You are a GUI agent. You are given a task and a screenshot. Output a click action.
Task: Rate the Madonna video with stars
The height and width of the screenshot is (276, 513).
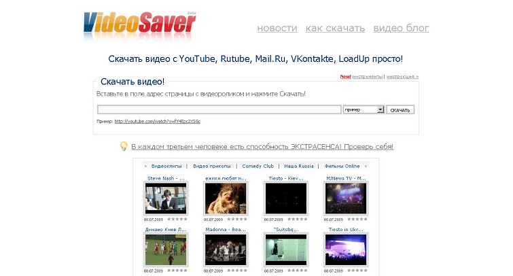coord(237,271)
